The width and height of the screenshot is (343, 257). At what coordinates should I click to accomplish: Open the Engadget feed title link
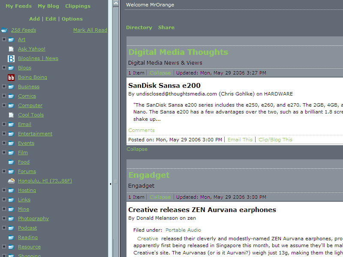(149, 175)
